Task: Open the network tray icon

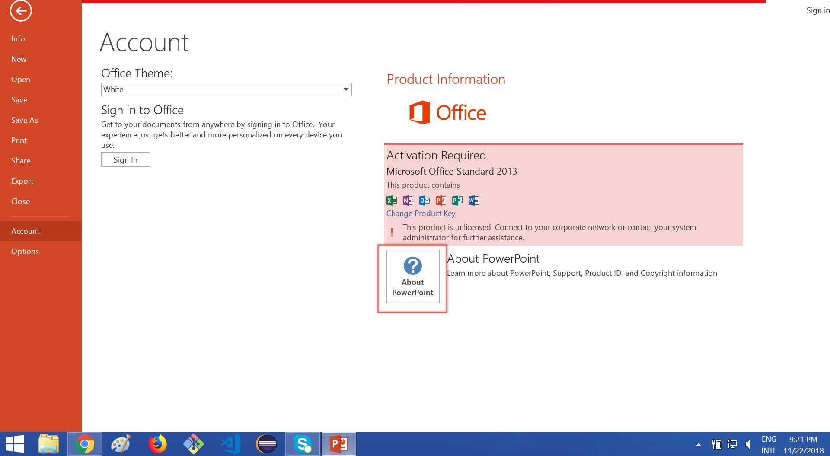Action: [x=732, y=444]
